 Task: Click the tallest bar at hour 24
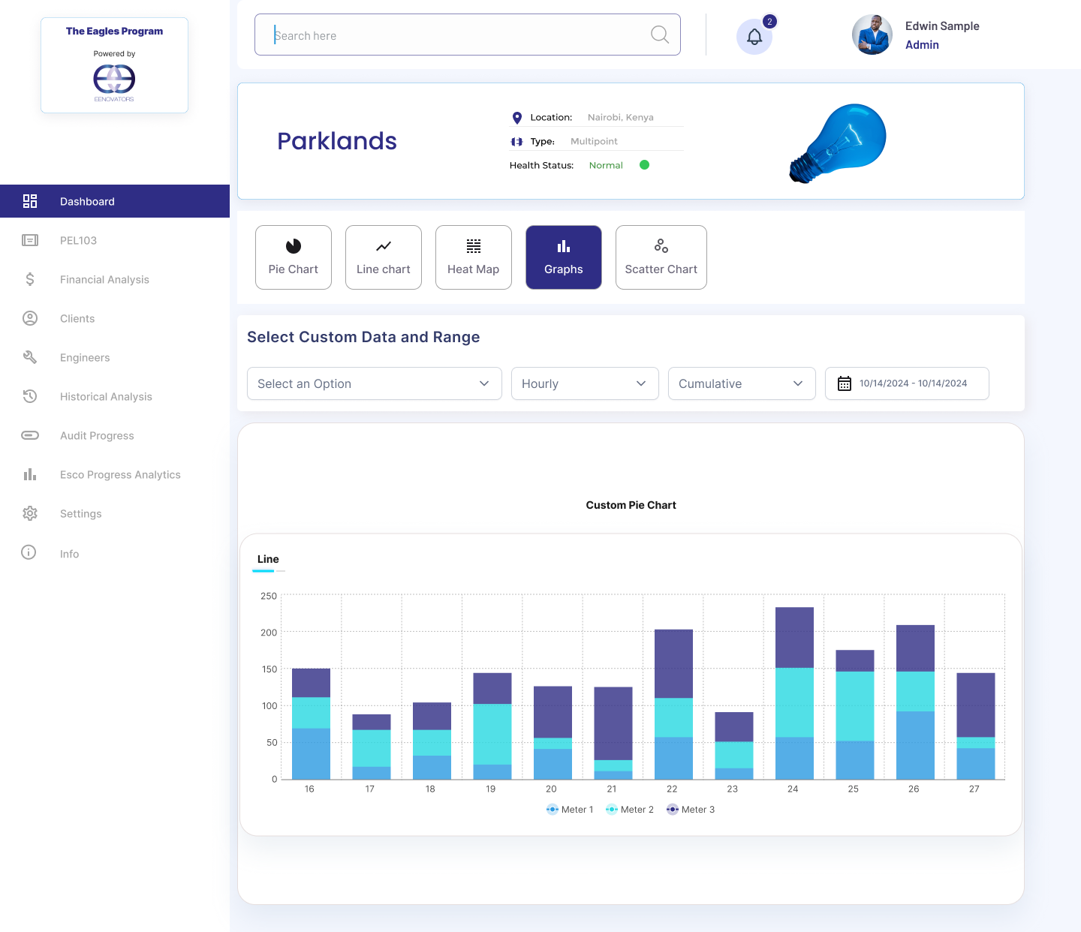(794, 693)
